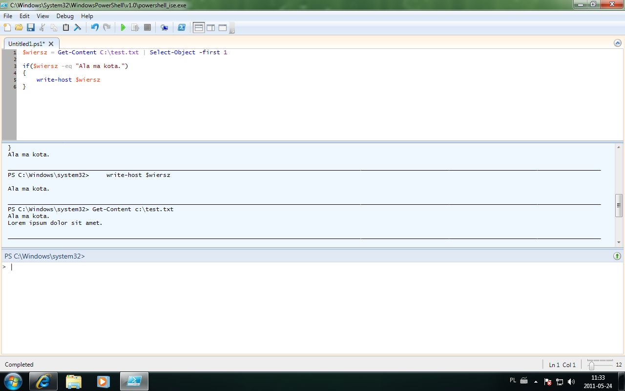This screenshot has height=391, width=625.
Task: Click the Show desktop button
Action: tap(622, 381)
